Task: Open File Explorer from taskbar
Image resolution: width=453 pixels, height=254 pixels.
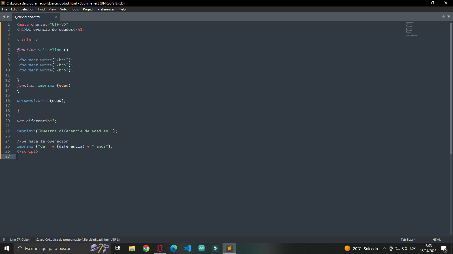Action: click(x=132, y=248)
